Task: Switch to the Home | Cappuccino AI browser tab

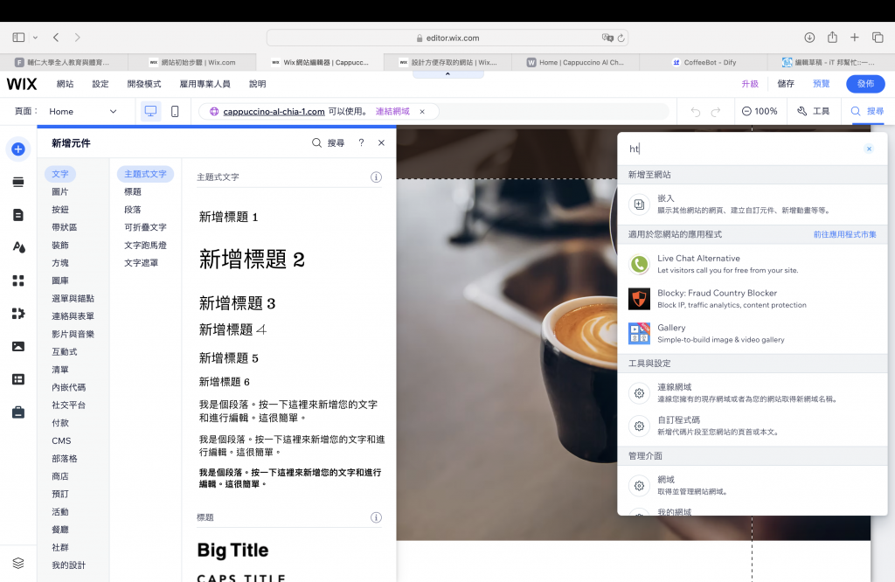Action: [575, 62]
